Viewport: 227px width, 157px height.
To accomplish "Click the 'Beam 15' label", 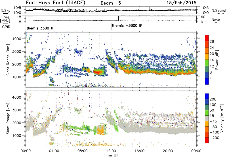I will coord(111,3).
